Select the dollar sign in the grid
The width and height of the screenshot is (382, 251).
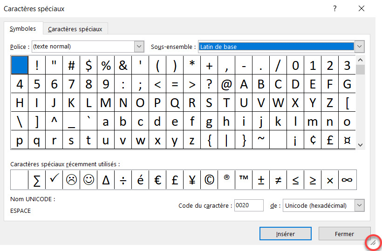pos(89,65)
